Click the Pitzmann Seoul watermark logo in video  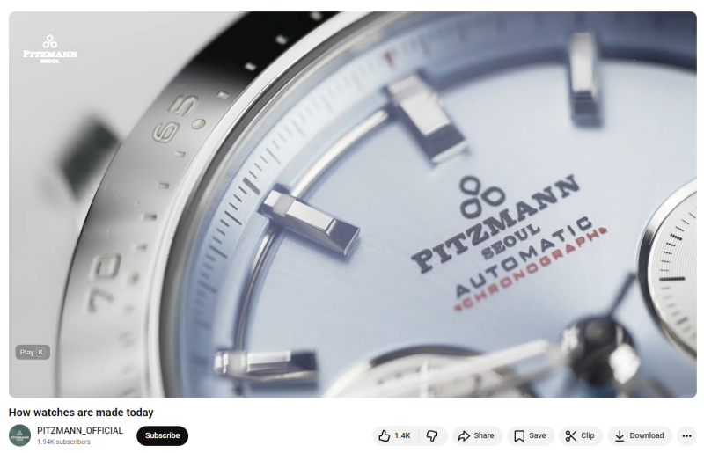pyautogui.click(x=50, y=49)
